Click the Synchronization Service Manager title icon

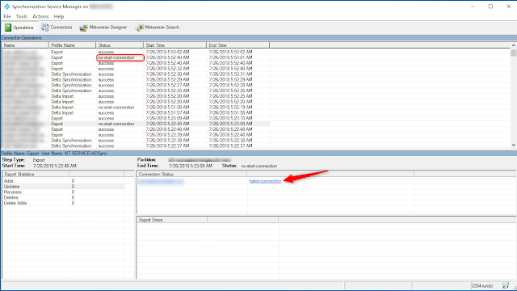coord(6,6)
